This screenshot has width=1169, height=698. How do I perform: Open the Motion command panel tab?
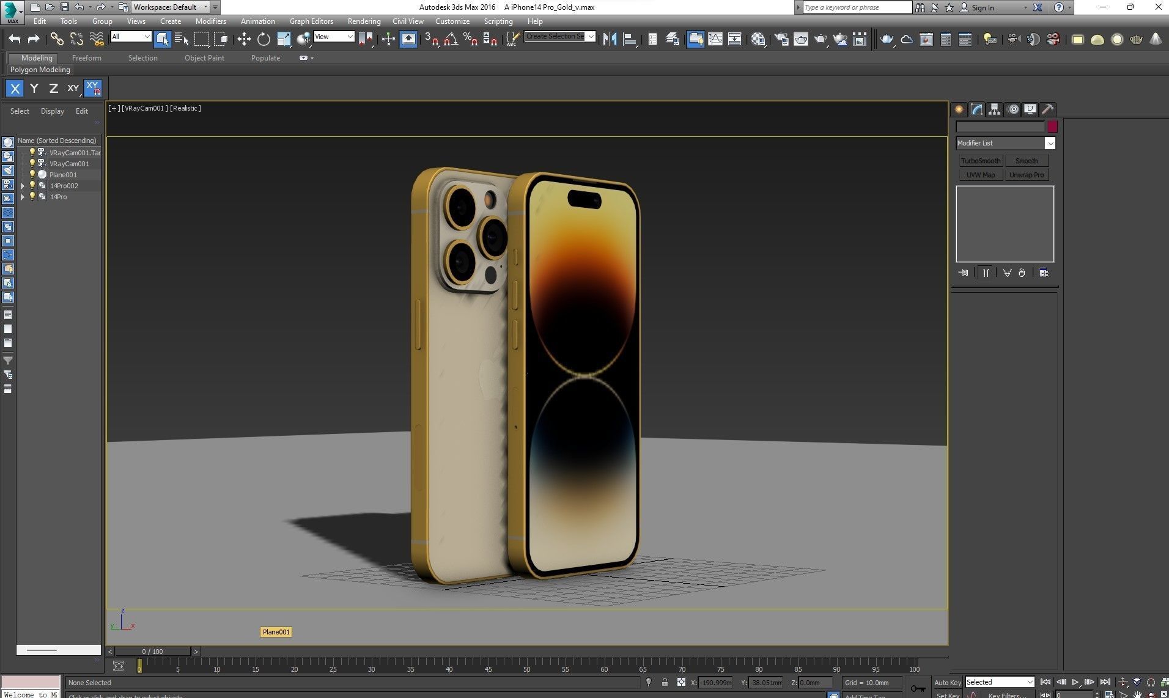pyautogui.click(x=1013, y=109)
